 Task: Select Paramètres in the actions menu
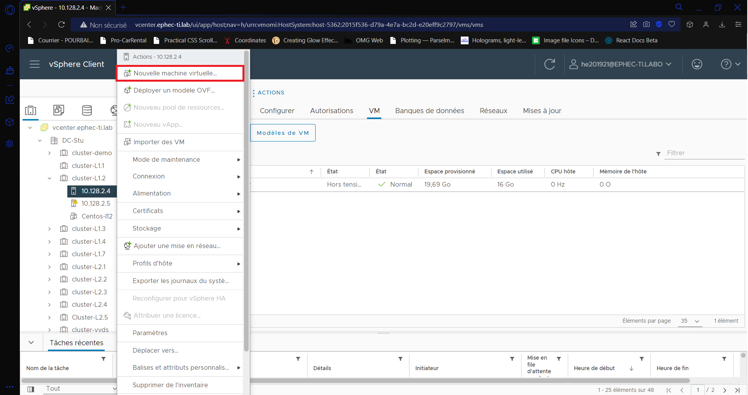[180, 333]
